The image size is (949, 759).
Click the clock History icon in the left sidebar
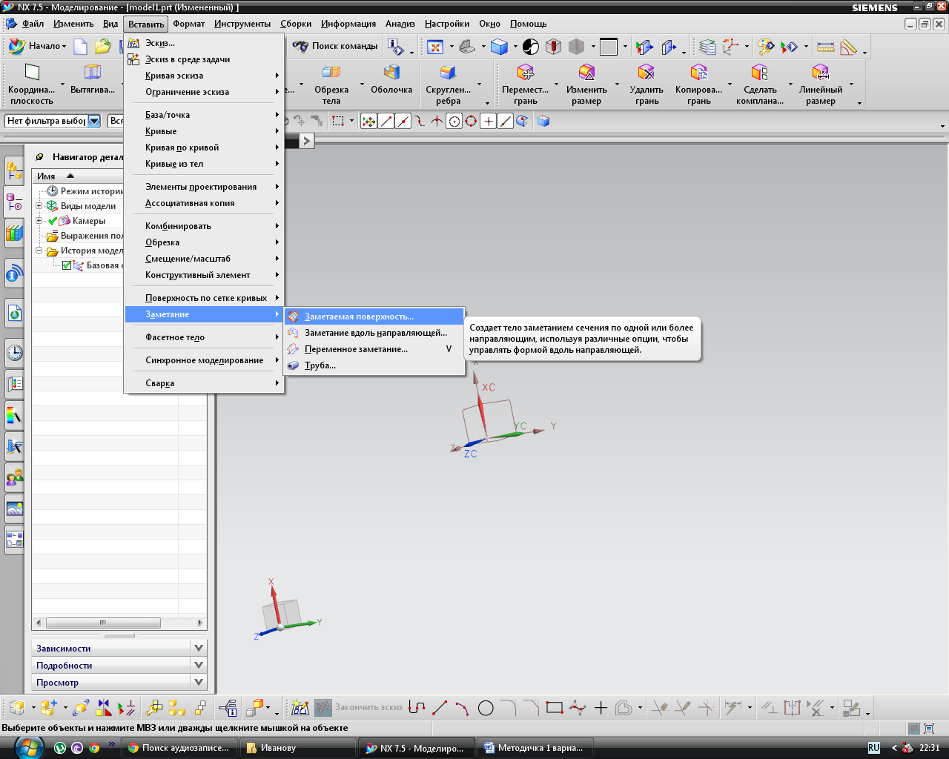coord(14,353)
